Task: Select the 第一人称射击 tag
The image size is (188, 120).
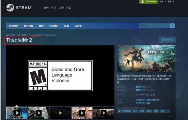Action: click(124, 111)
